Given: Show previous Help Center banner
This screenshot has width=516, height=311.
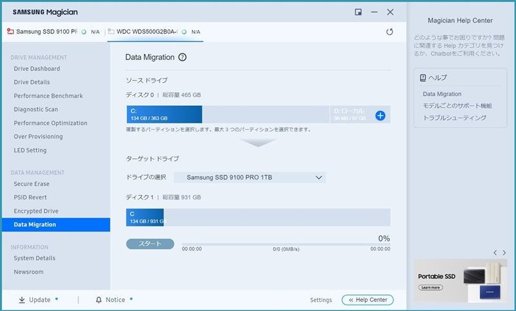Looking at the screenshot, I should click(x=495, y=253).
